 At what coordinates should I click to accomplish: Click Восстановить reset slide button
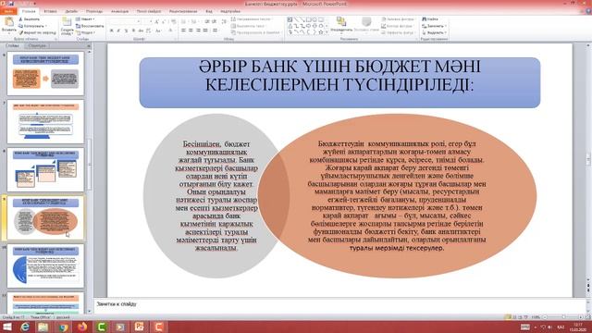click(x=90, y=26)
